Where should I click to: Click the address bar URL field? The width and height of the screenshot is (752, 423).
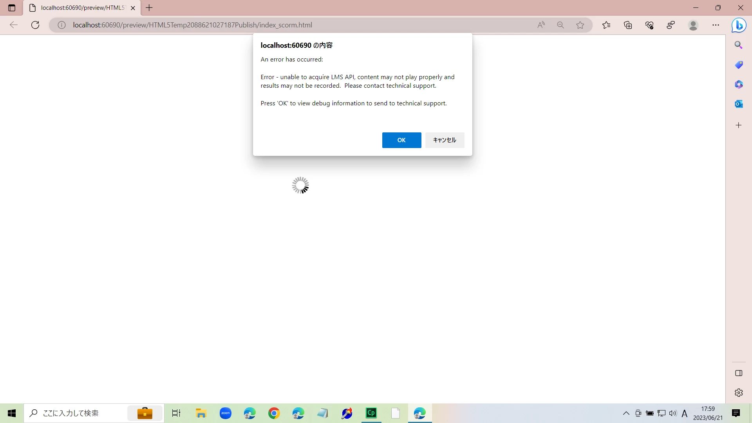[274, 25]
